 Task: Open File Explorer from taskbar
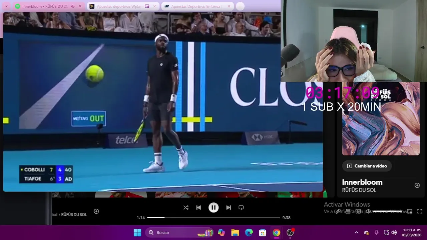[235, 233]
